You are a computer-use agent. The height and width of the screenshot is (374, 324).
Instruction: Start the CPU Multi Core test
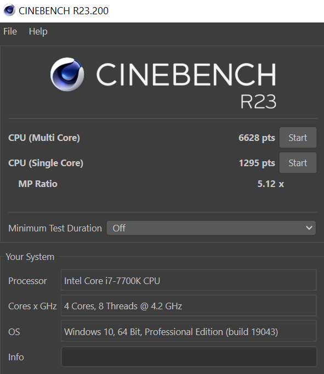coord(298,138)
